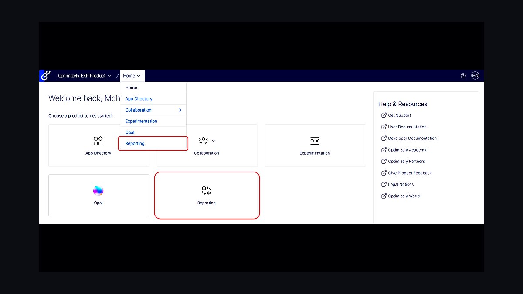Click the Experimentation card icon
The height and width of the screenshot is (294, 523).
tap(315, 141)
